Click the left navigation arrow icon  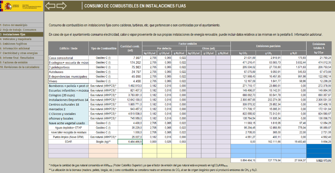(x=50, y=6)
